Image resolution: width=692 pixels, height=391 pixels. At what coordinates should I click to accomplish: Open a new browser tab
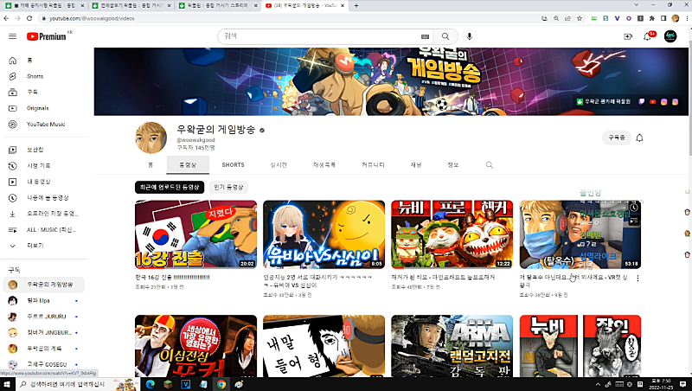pyautogui.click(x=356, y=6)
